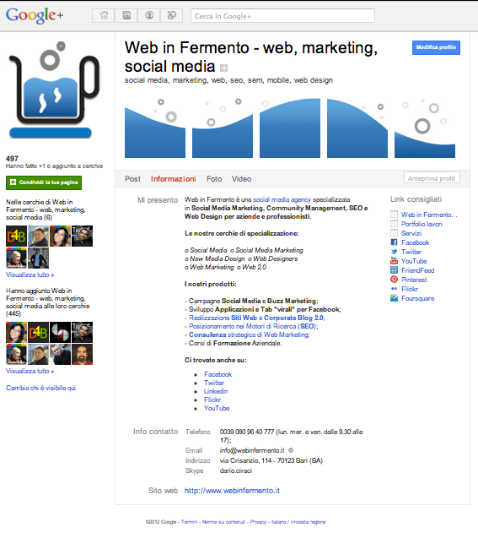Open the Facebook link under Ci trovate anche su
478x549 pixels.
[x=218, y=374]
